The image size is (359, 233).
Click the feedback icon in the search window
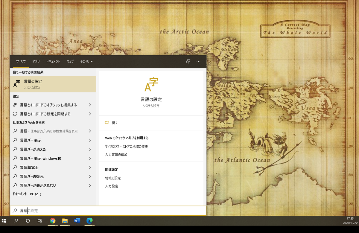[x=188, y=61]
